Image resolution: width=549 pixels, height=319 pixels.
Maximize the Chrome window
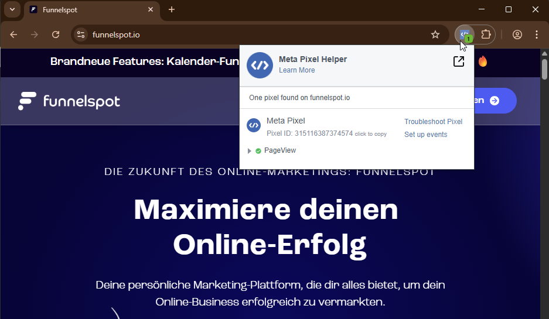509,9
